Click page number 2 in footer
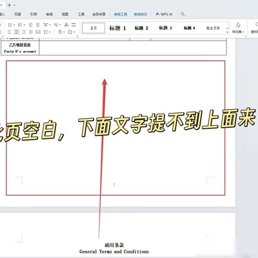258x258 pixels. 114,184
